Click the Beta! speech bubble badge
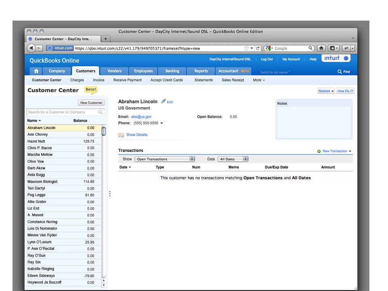Viewport: 388px width, 291px height. click(x=91, y=90)
